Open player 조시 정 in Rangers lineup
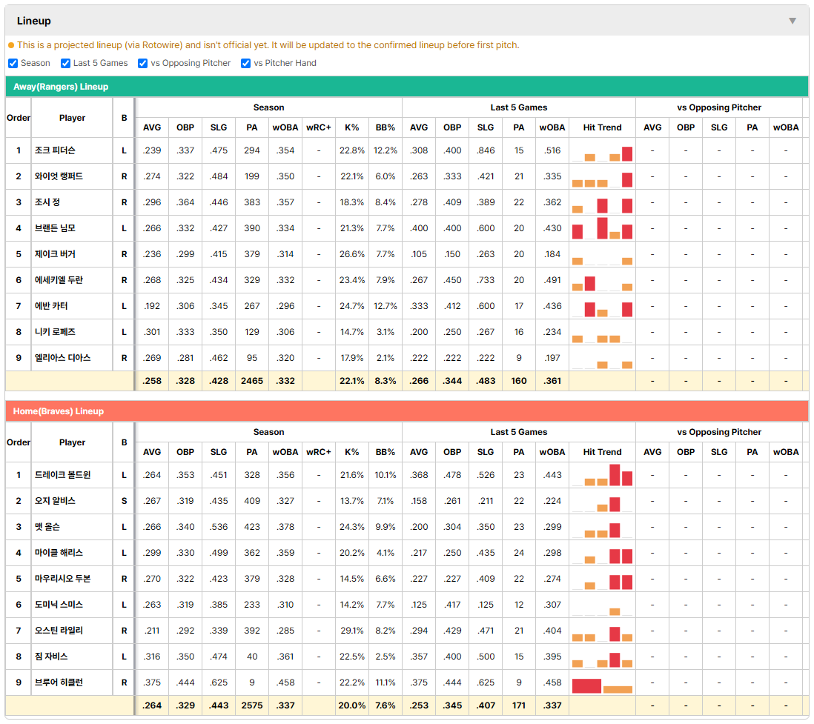 pyautogui.click(x=47, y=202)
